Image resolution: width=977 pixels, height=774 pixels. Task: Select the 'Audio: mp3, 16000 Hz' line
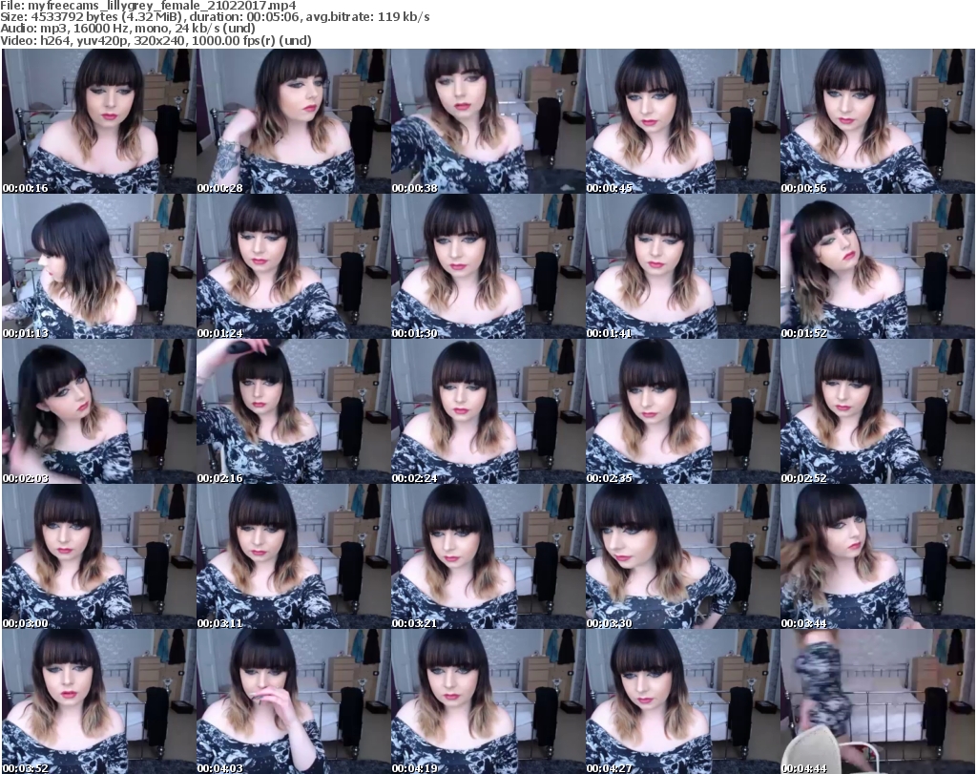click(128, 29)
